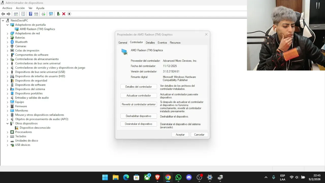
Task: Collapse the Otros dispositivos node
Action: pyautogui.click(x=7, y=124)
